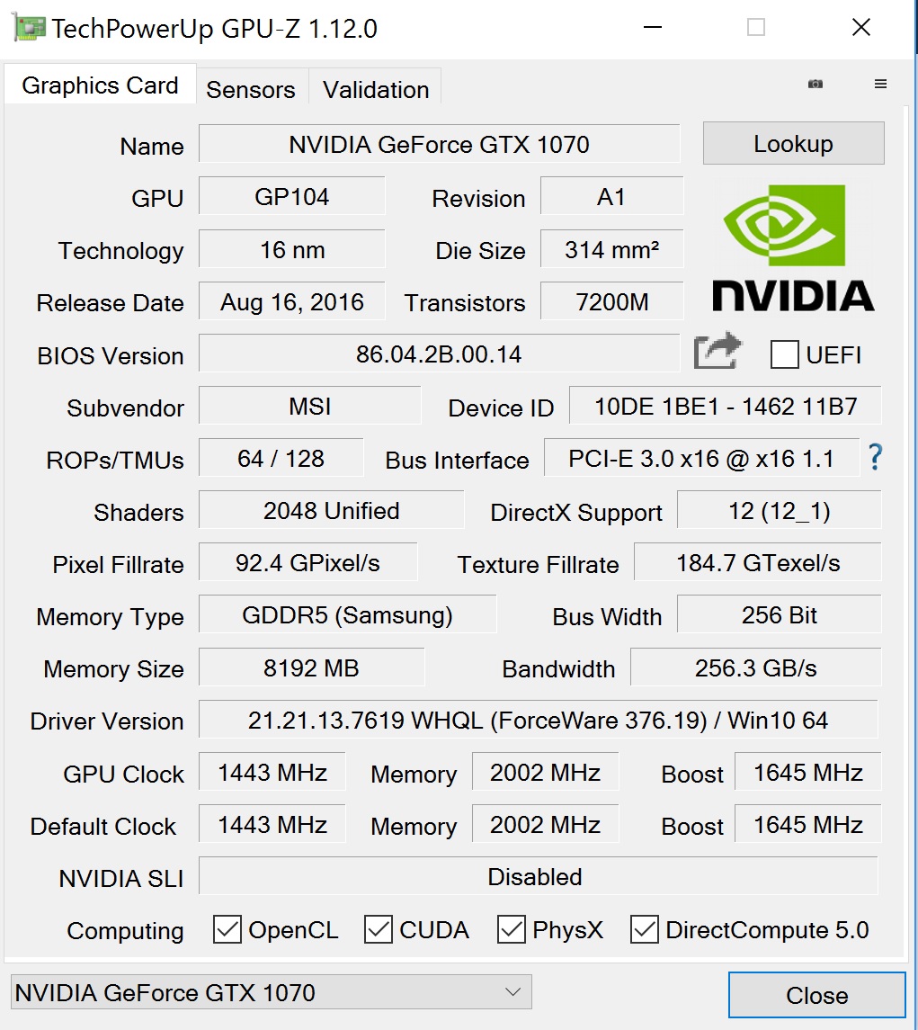Viewport: 918px width, 1030px height.
Task: Click the Computing label text
Action: click(125, 931)
